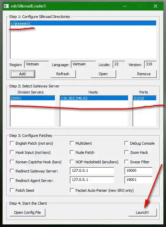Toggle the Nude Patch checkbox
Screen dimensions: 166x227
[72, 152]
